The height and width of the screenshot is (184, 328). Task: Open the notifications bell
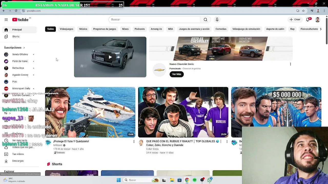308,19
